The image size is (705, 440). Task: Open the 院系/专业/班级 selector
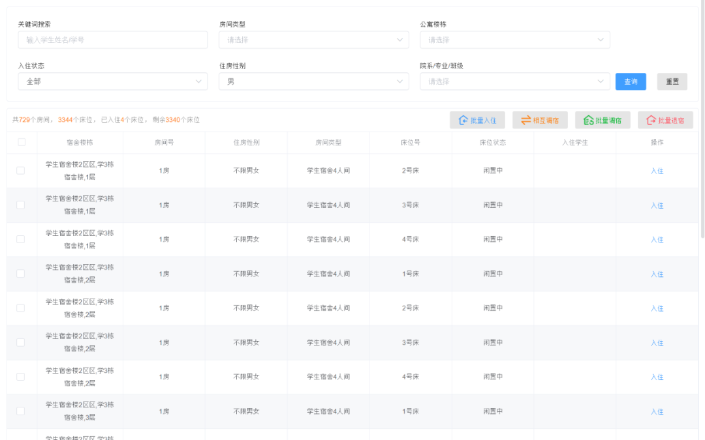[x=515, y=81]
